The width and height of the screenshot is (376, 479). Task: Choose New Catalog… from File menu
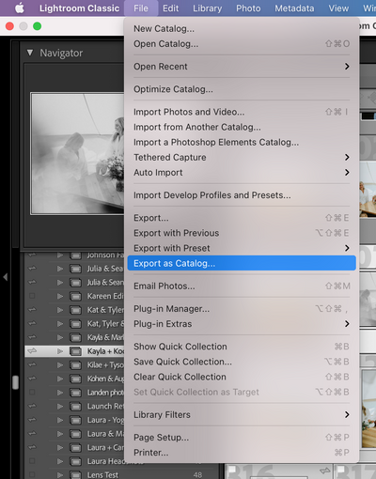pyautogui.click(x=242, y=29)
